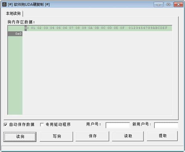This screenshot has height=152, width=185.
Task: Focus the 用户号 input field
Action: (x=117, y=125)
